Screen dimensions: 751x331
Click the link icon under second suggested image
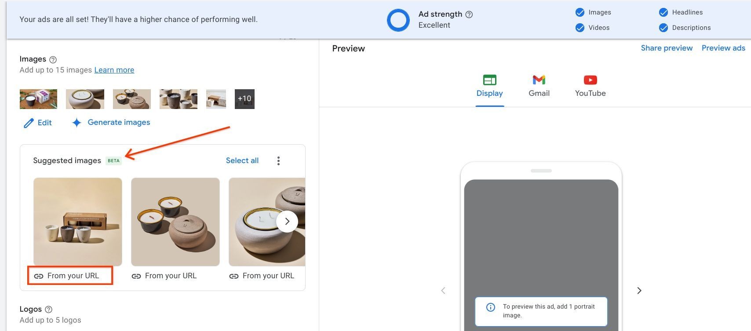click(136, 276)
